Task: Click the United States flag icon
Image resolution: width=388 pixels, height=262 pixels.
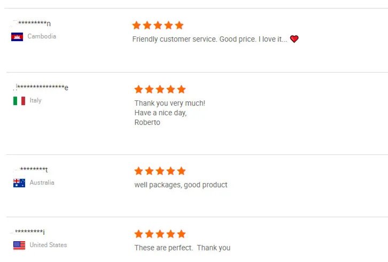Action: (x=19, y=245)
